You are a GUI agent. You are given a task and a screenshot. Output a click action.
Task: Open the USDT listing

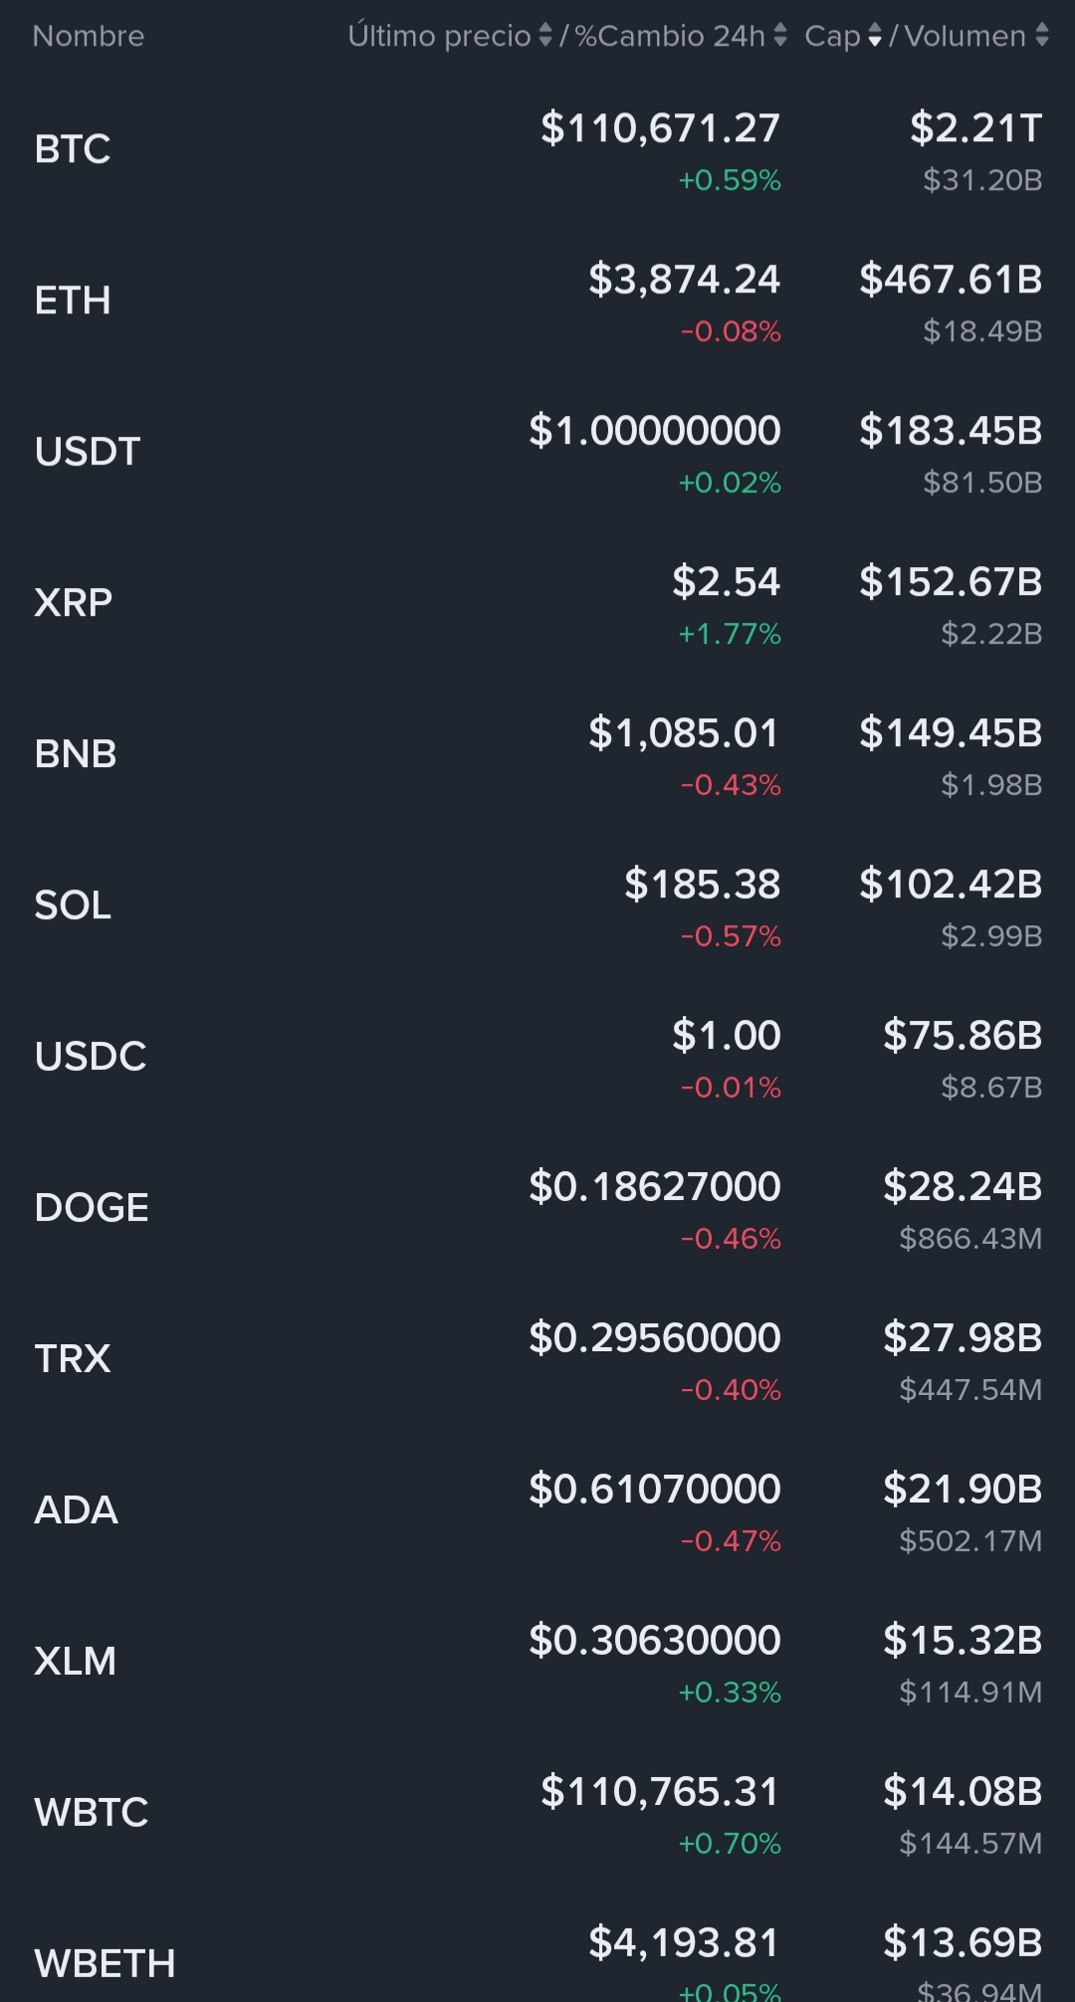point(88,452)
